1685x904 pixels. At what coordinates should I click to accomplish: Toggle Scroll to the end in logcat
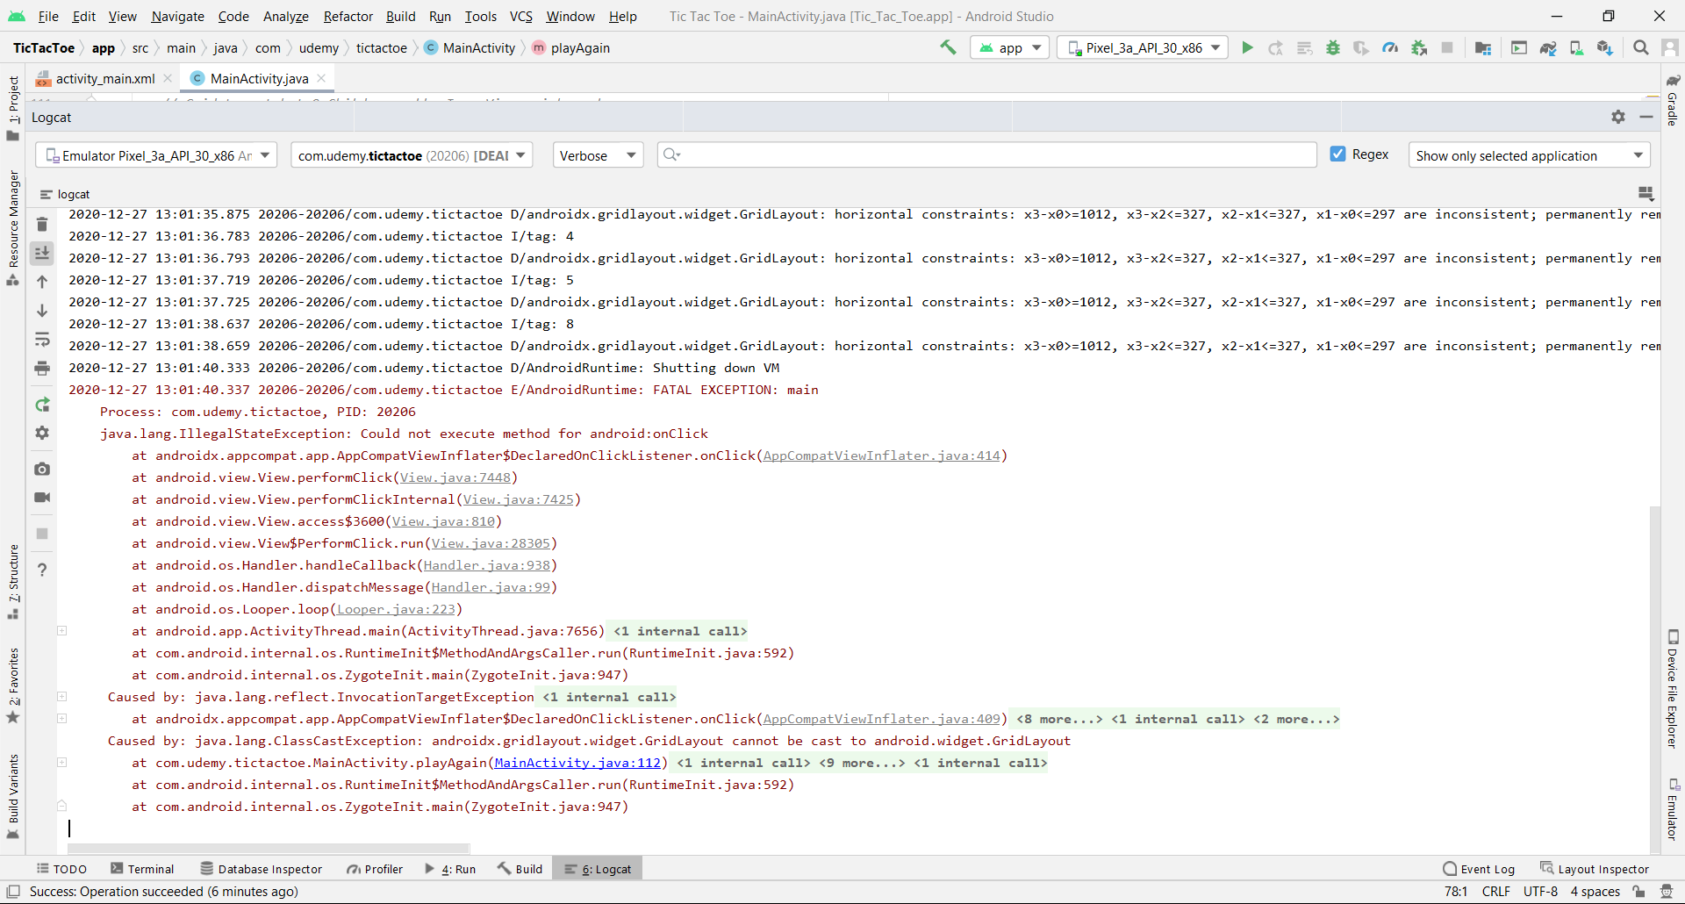point(42,254)
